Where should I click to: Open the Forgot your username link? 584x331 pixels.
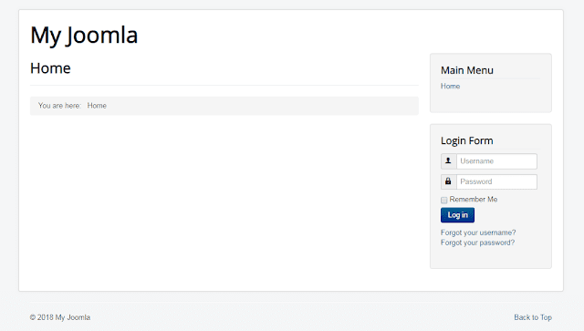(x=478, y=233)
